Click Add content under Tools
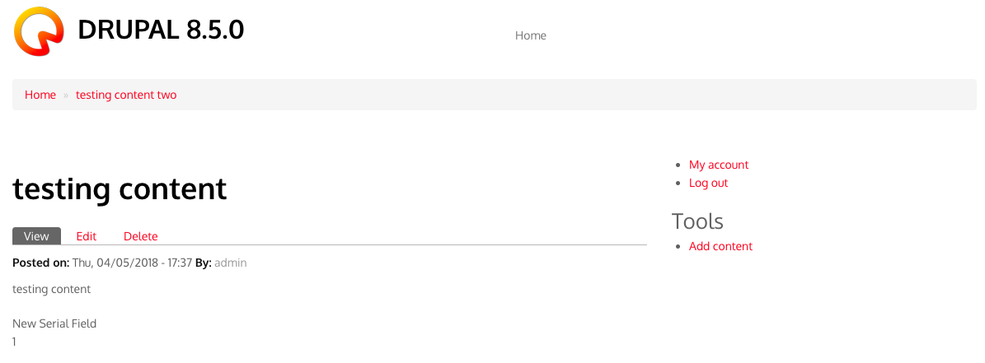 click(720, 246)
